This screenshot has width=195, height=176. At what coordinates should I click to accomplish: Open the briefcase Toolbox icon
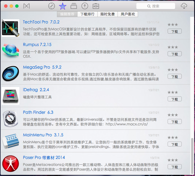(x=96, y=6)
